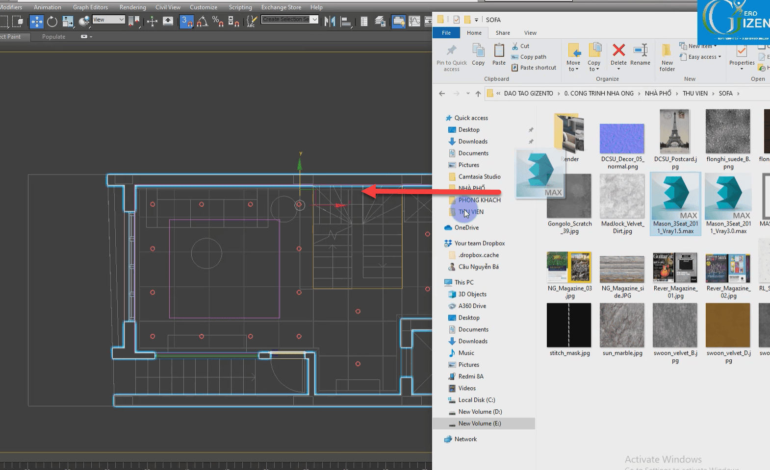The height and width of the screenshot is (470, 770).
Task: Open the recent locations dropdown arrow
Action: coord(468,93)
